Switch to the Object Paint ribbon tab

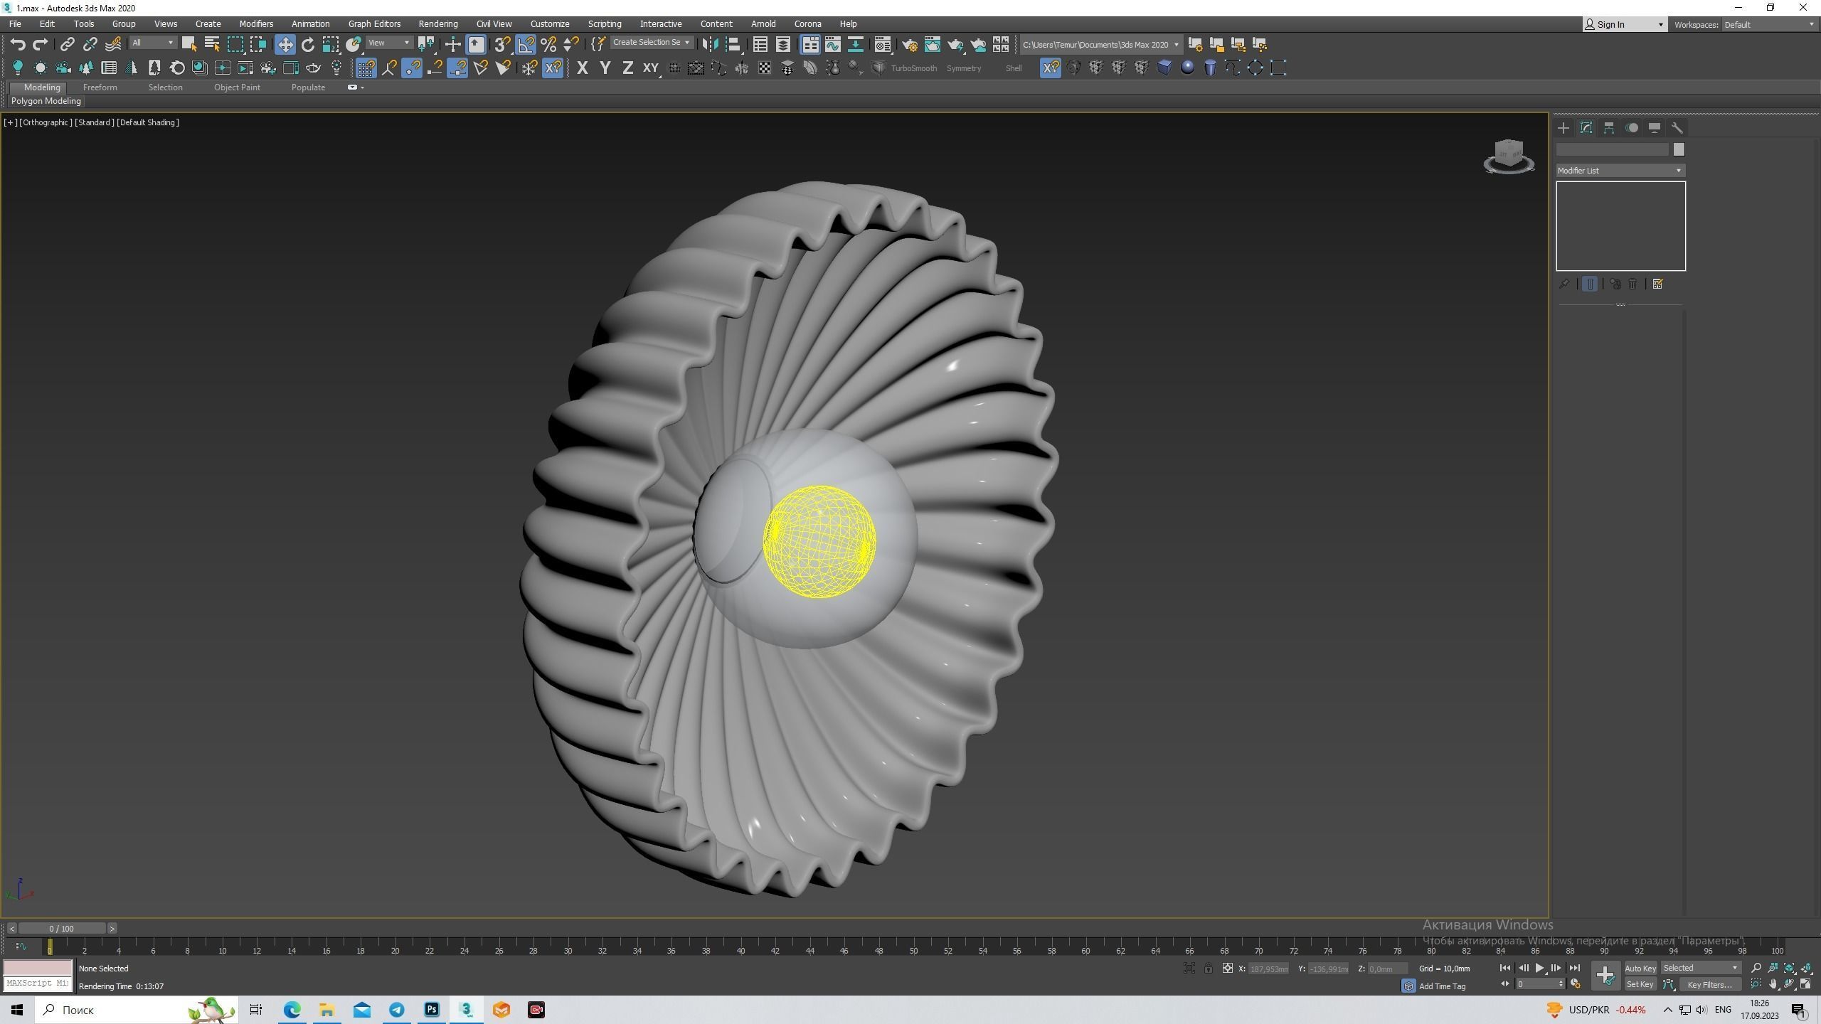pyautogui.click(x=237, y=87)
